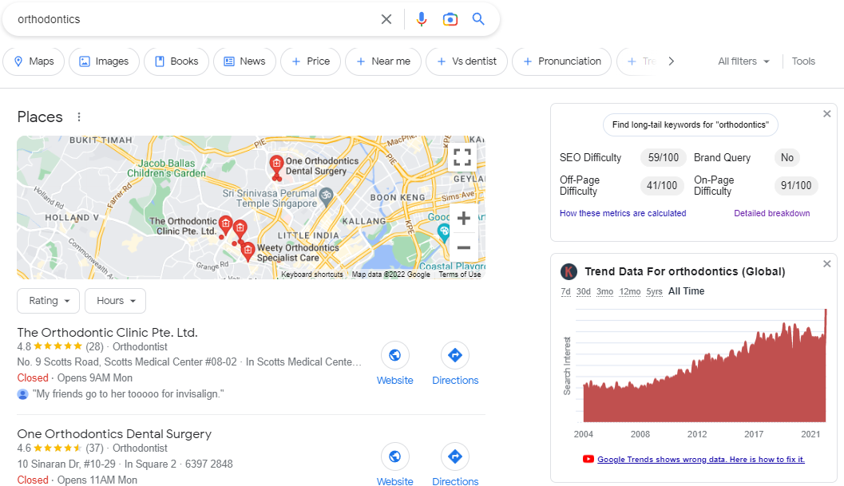Select the 30d trend range
The height and width of the screenshot is (486, 844).
tap(584, 291)
